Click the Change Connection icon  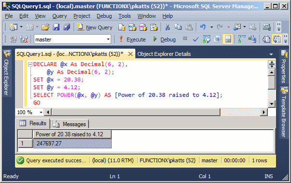(24, 39)
